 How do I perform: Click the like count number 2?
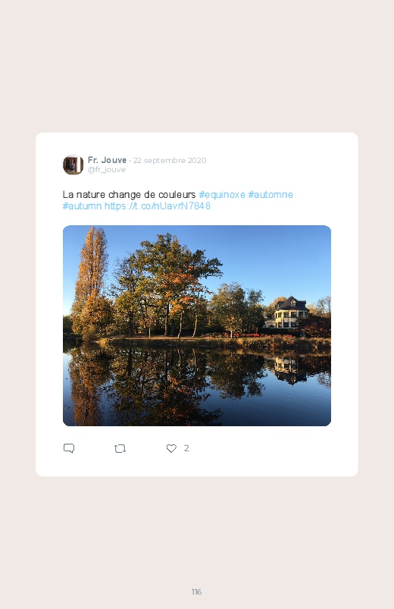(x=186, y=448)
